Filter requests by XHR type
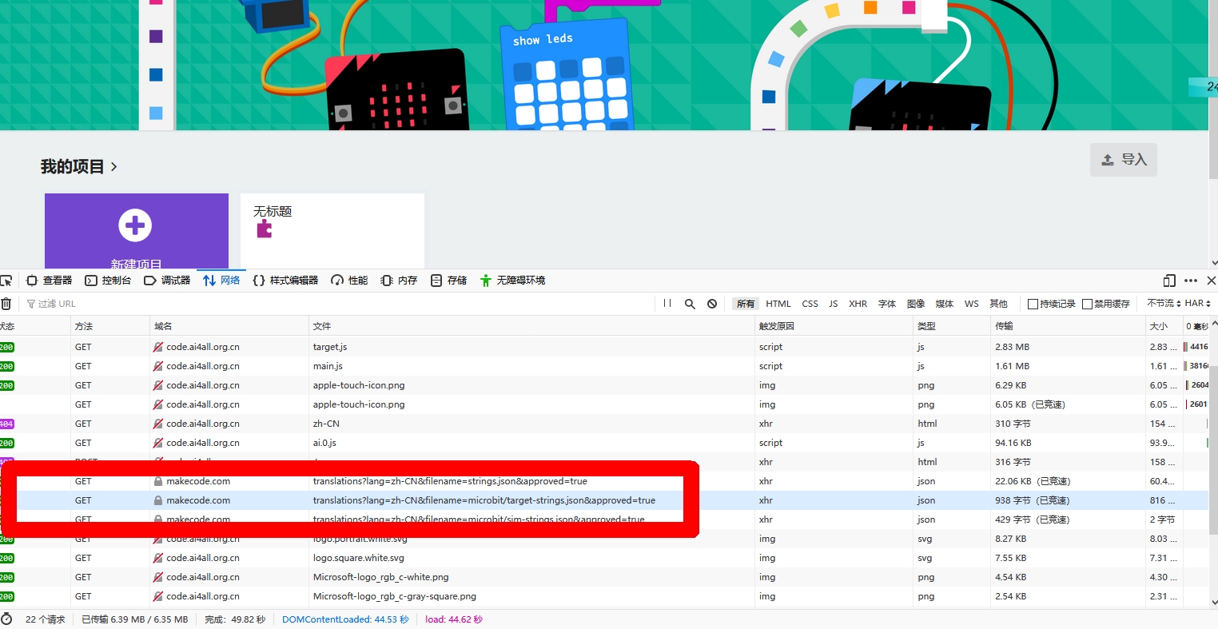Image resolution: width=1218 pixels, height=629 pixels. pos(858,304)
